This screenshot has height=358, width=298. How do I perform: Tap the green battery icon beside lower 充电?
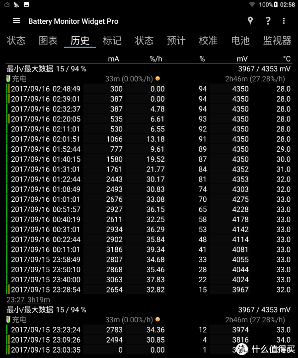tap(8, 319)
